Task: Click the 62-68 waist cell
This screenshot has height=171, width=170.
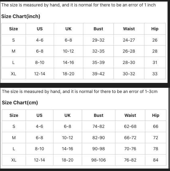Action: pyautogui.click(x=130, y=126)
